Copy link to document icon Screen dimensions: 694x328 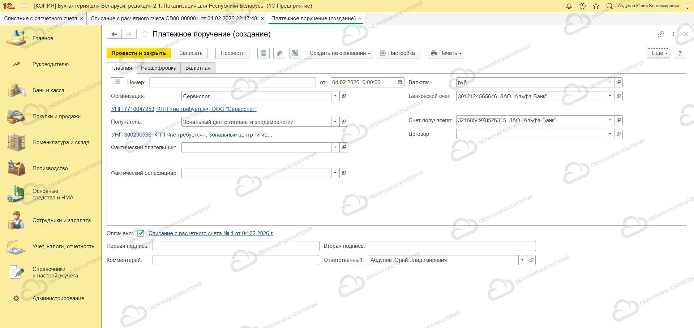coord(661,34)
